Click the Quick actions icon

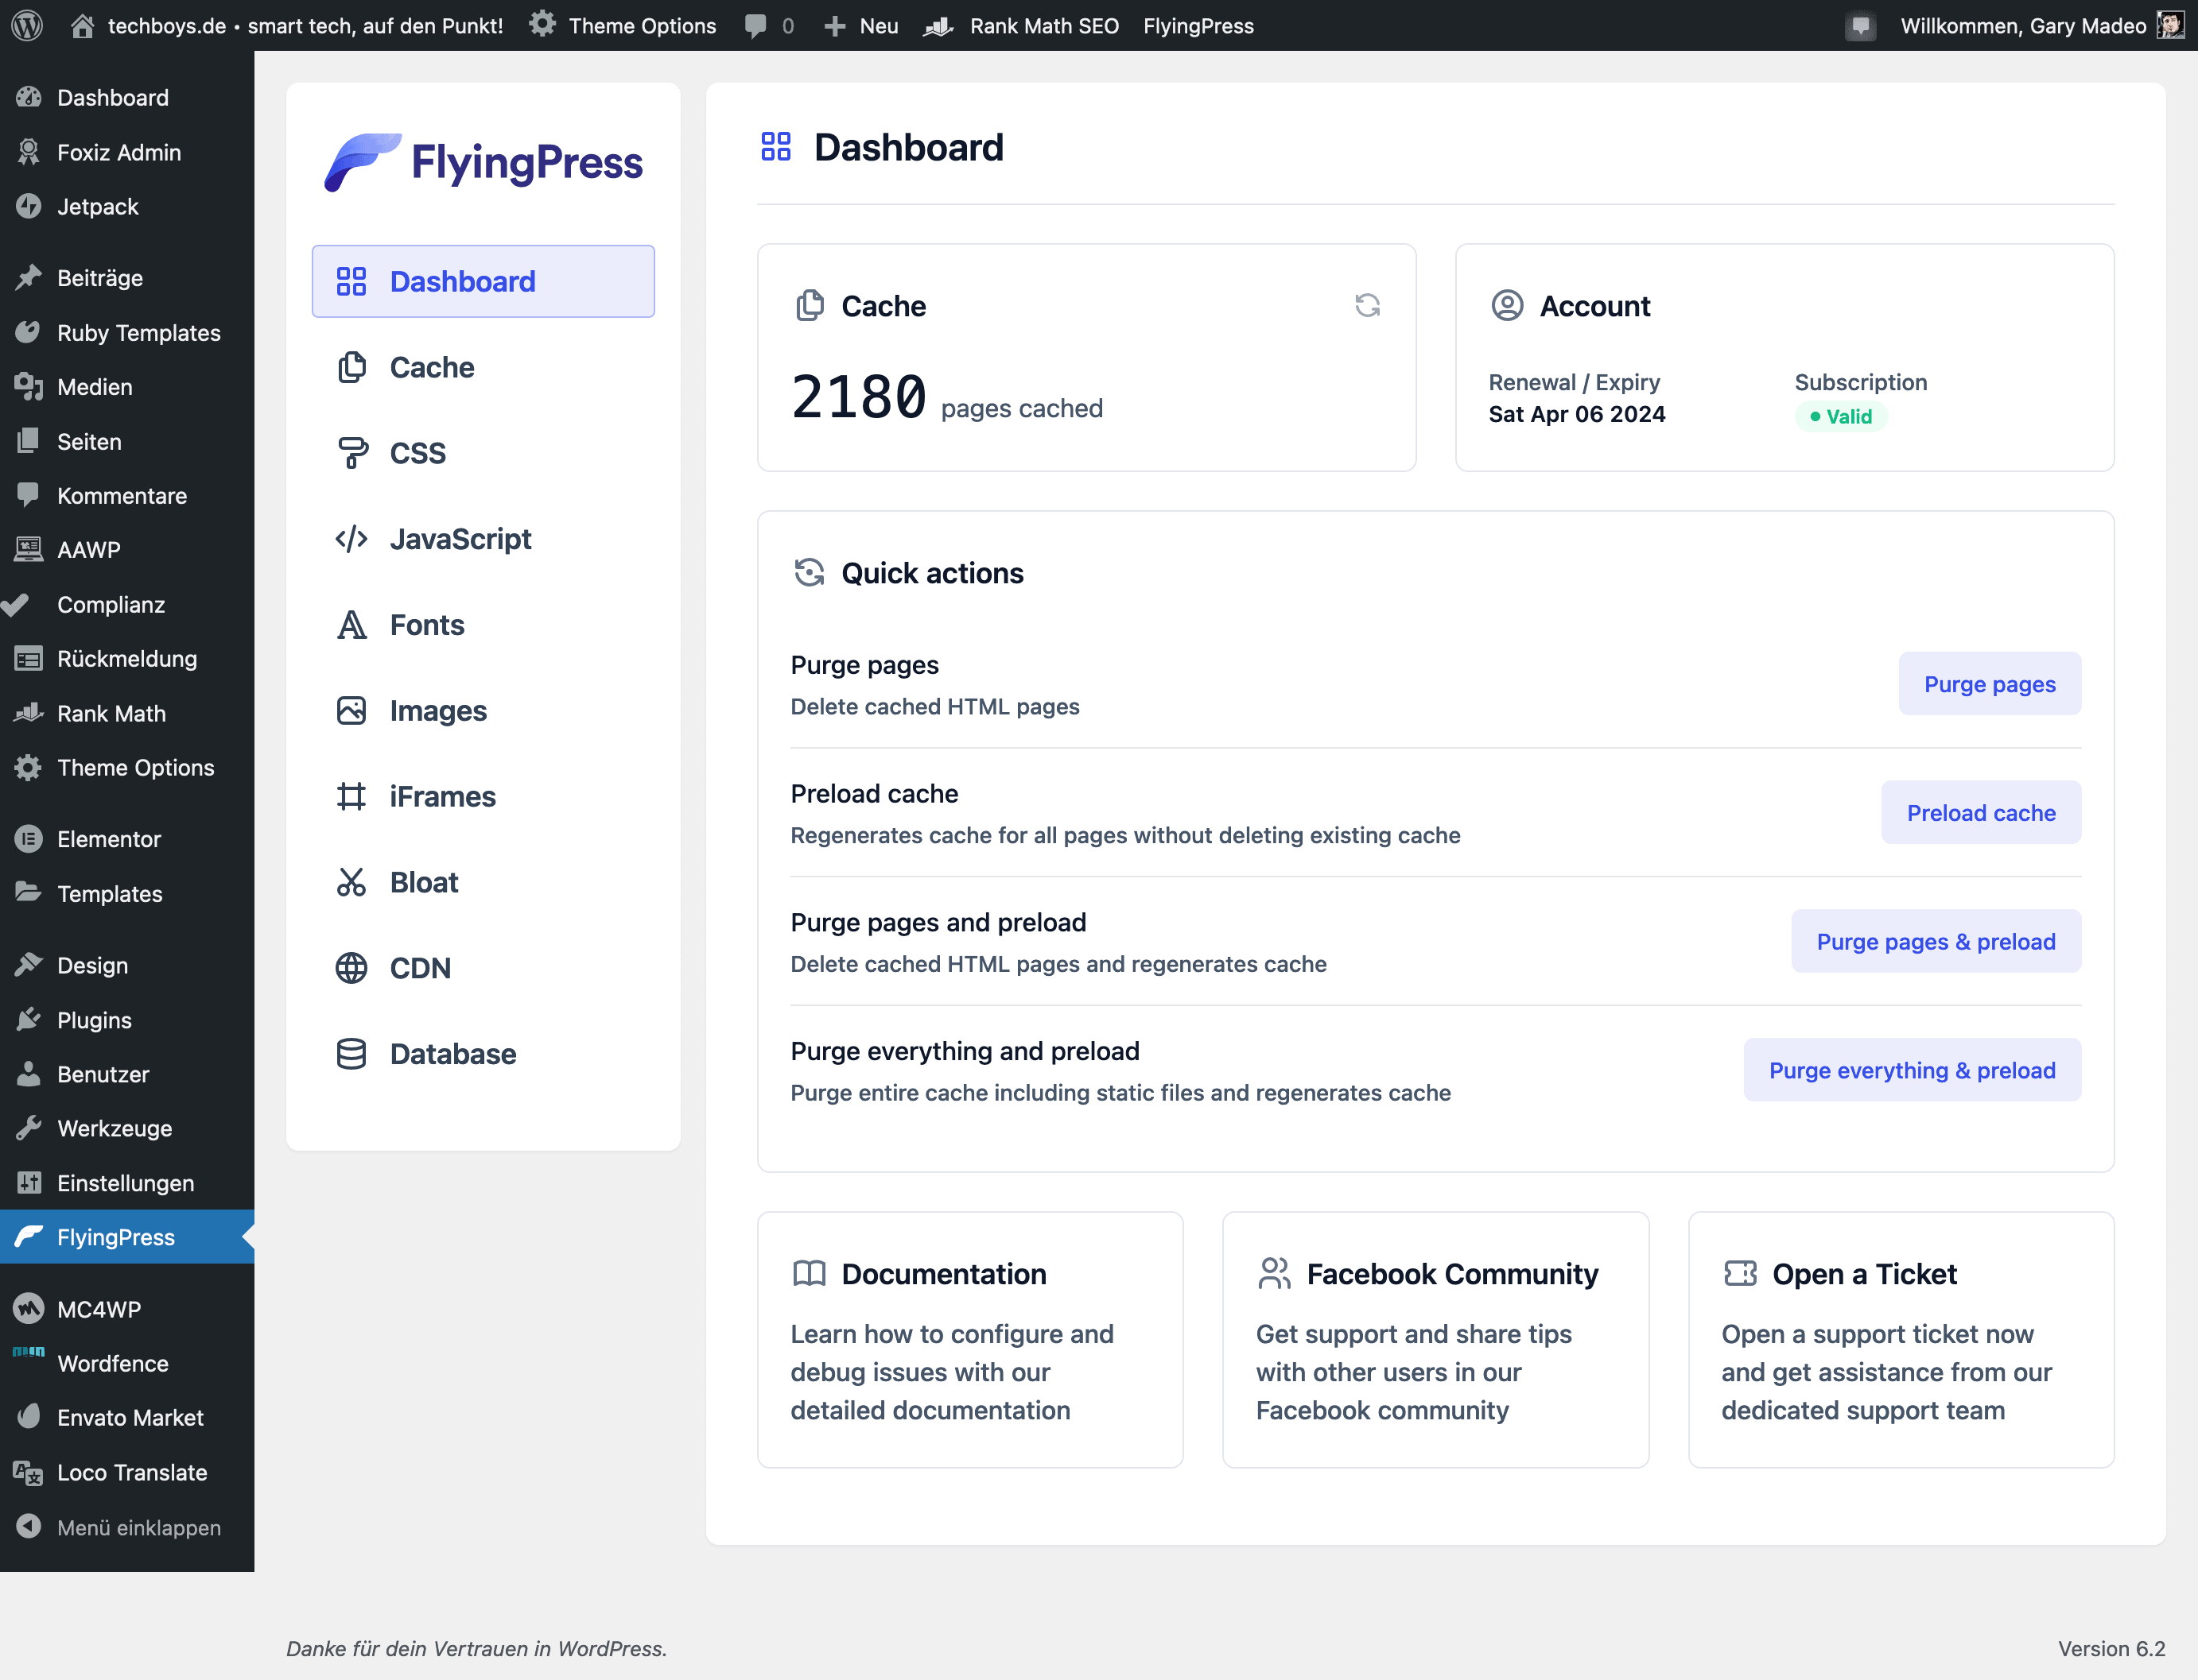click(809, 573)
